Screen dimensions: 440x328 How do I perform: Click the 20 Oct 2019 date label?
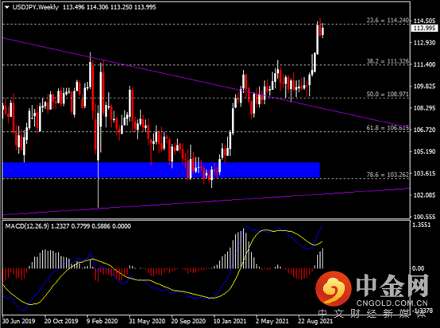(x=61, y=321)
